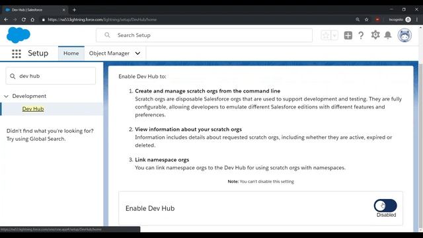Click the browser forward arrow

coord(15,19)
